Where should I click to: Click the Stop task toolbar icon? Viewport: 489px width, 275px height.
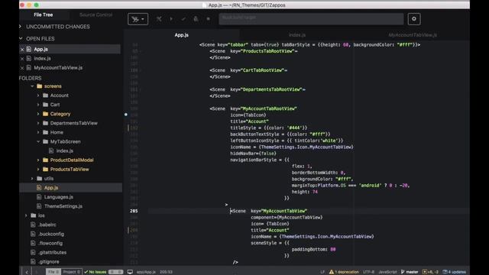(208, 19)
